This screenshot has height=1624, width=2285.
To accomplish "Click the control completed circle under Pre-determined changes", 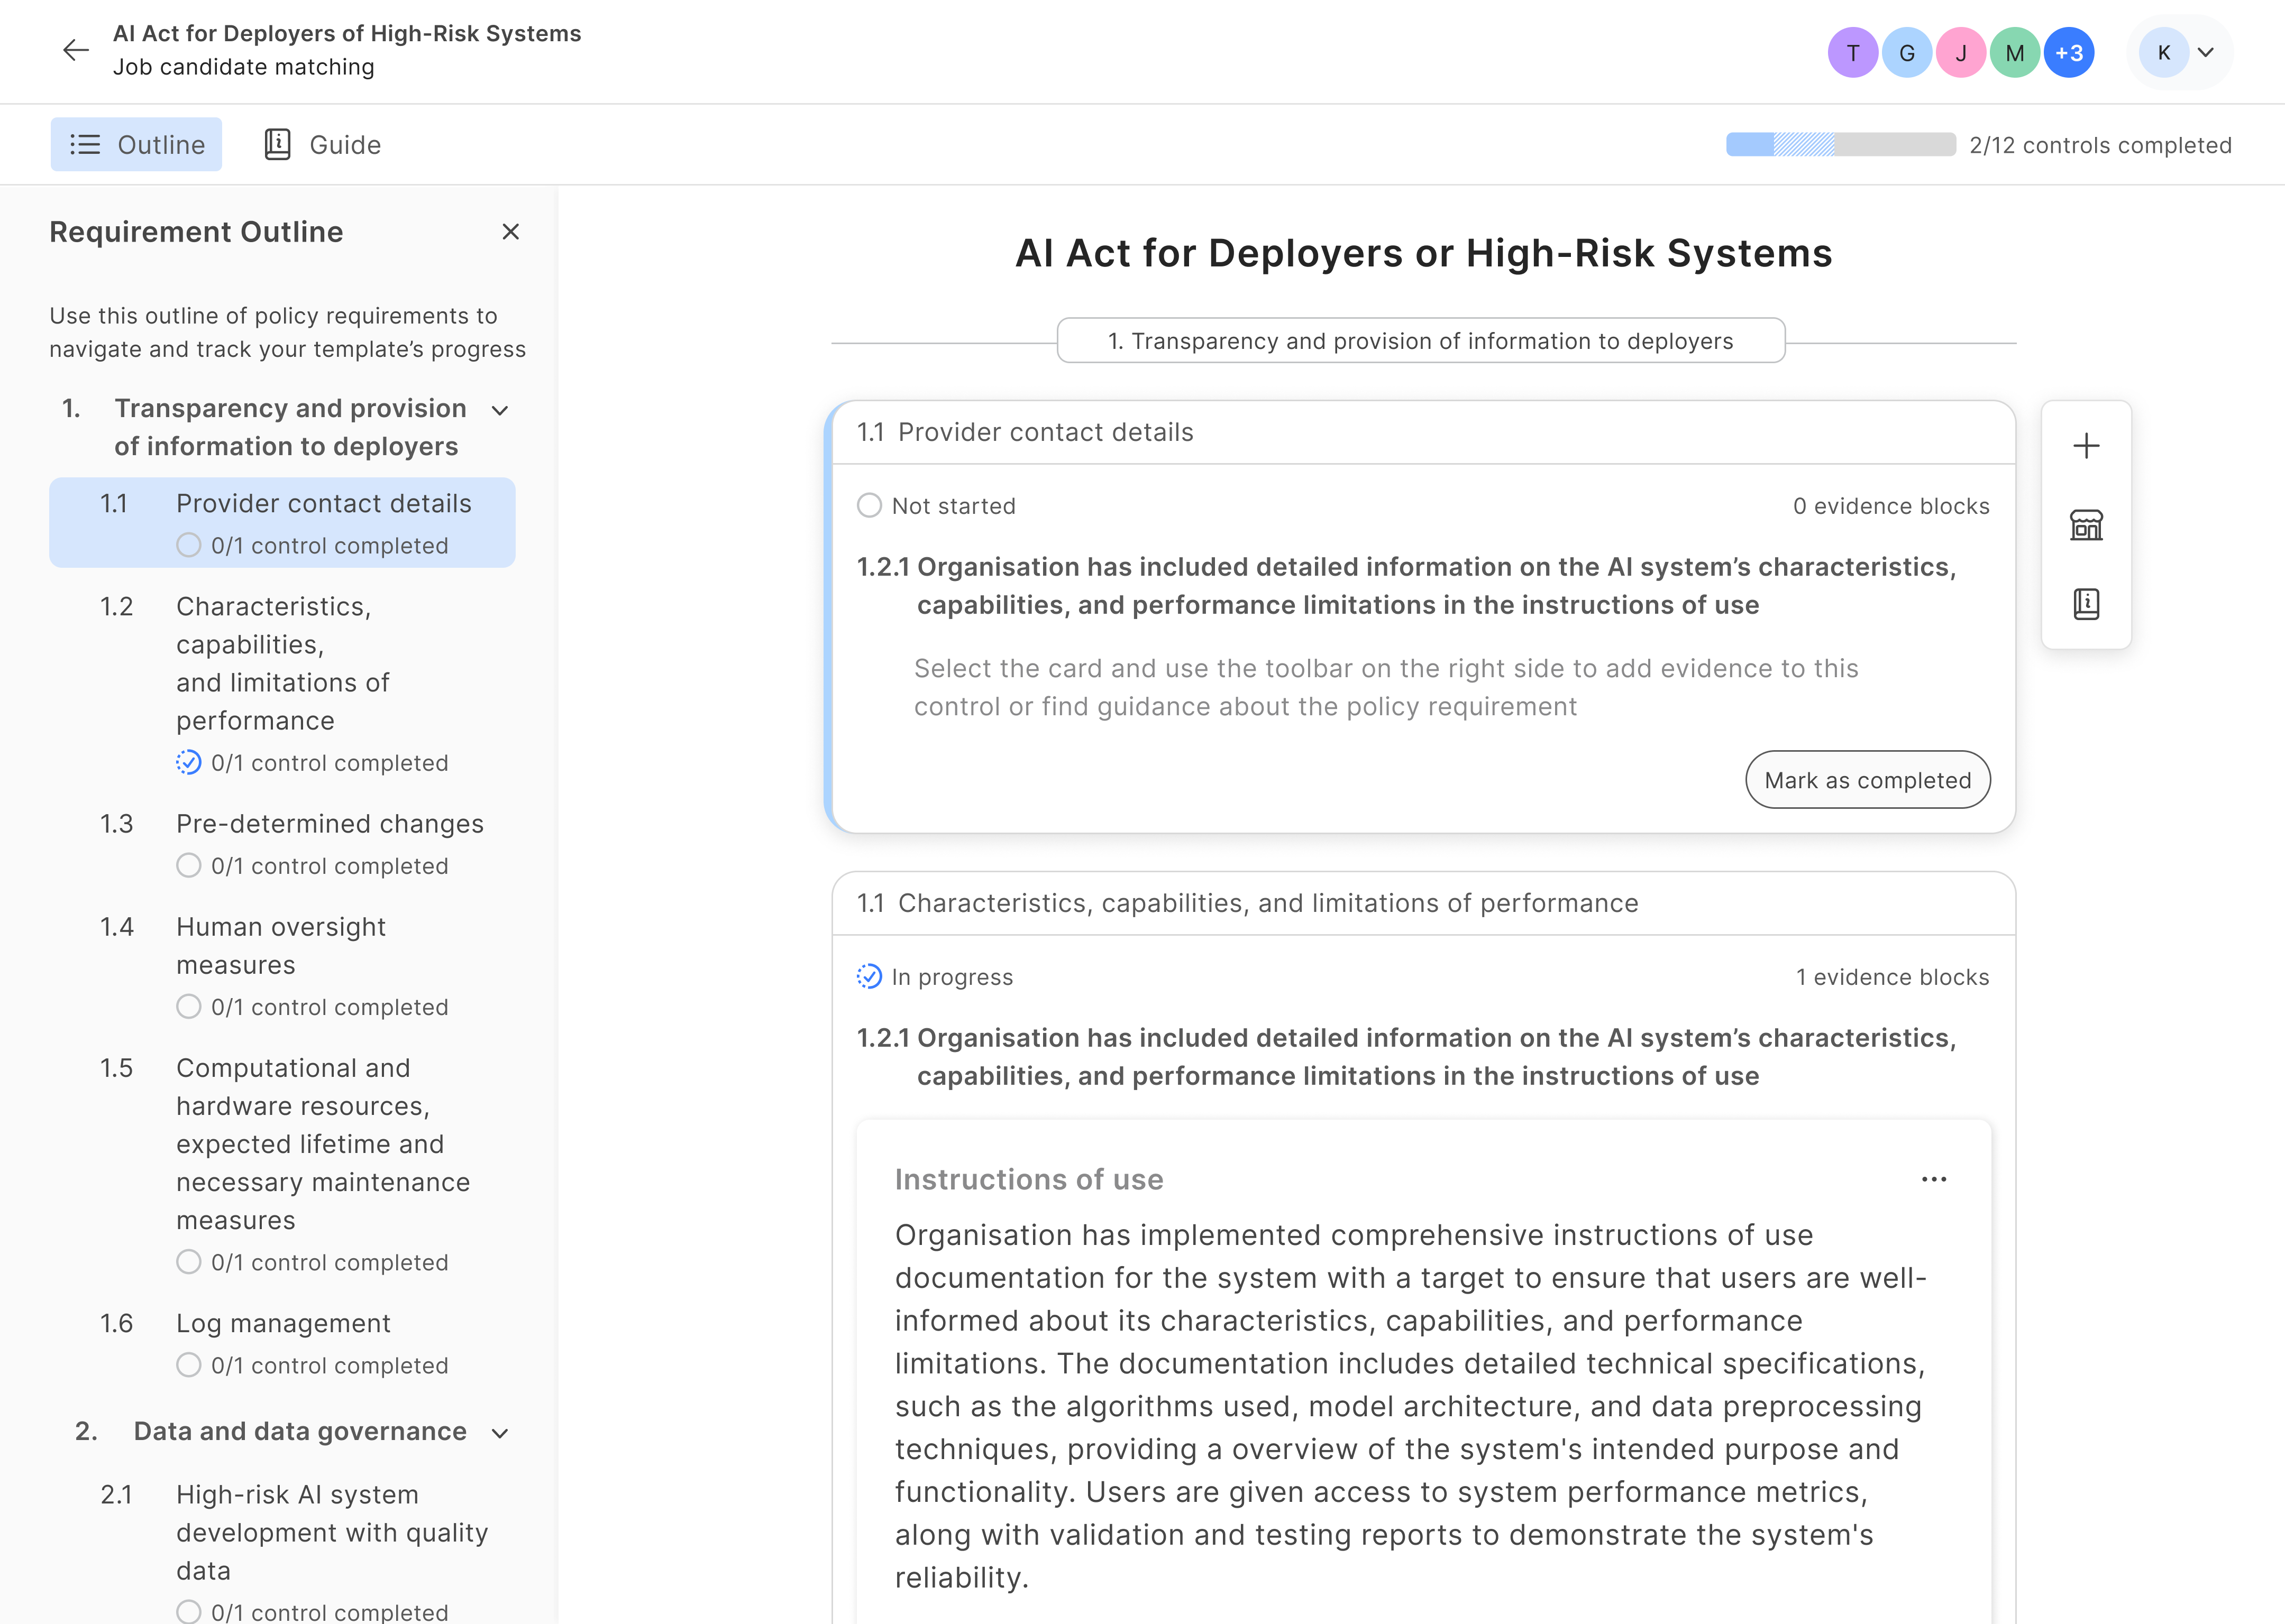I will (189, 866).
